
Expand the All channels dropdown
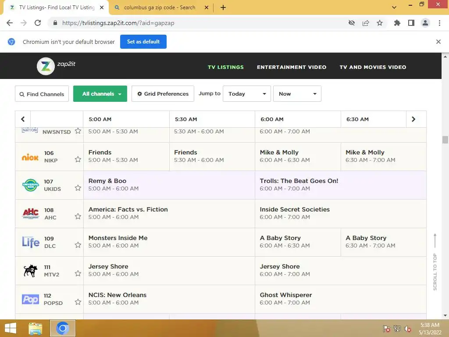click(x=100, y=94)
